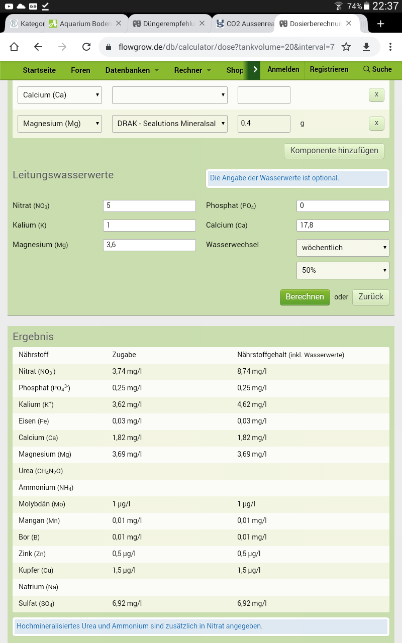Focus the Phosphat (PO4) input field

343,206
